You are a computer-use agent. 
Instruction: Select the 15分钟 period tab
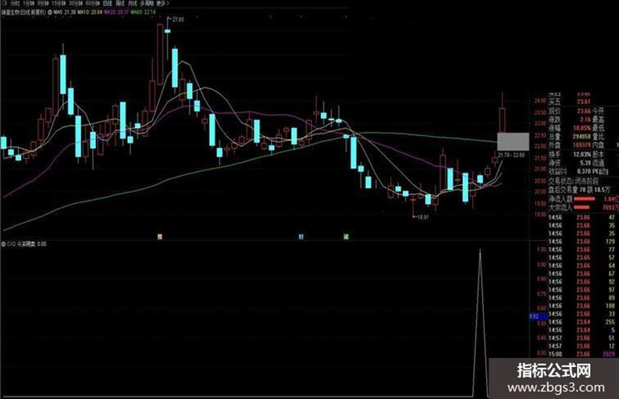[59, 3]
